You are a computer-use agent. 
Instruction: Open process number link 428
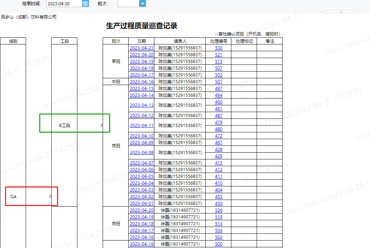tap(219, 149)
